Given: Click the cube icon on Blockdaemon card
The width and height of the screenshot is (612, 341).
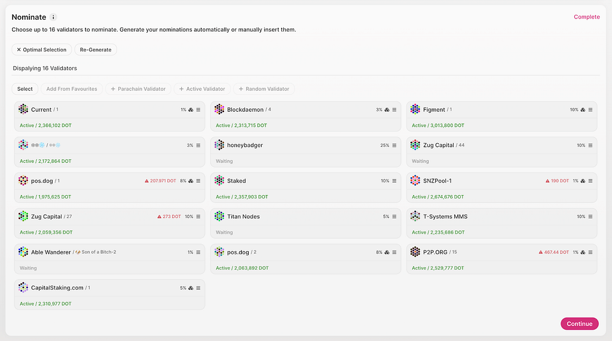Looking at the screenshot, I should pos(387,110).
